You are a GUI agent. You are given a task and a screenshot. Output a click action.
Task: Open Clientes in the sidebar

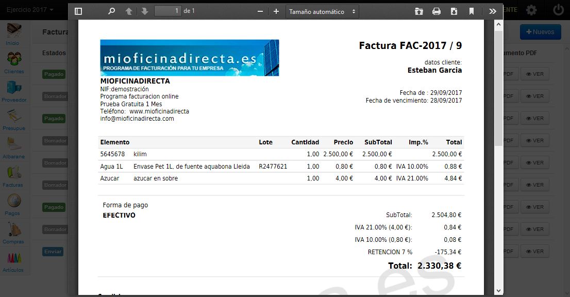tap(14, 62)
